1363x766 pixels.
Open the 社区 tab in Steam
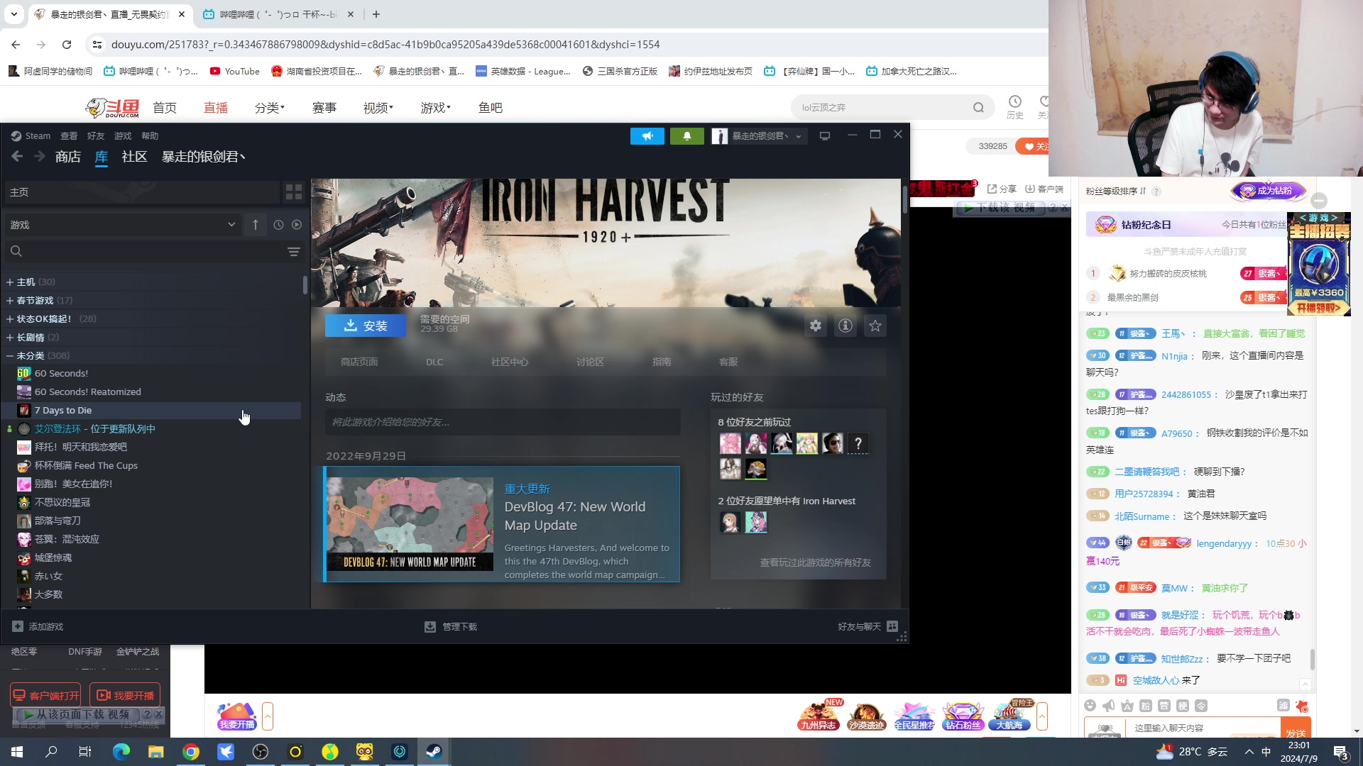(x=134, y=157)
